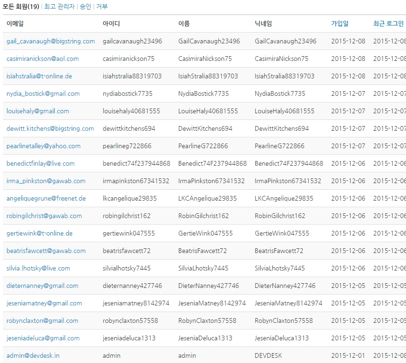Show 거부 members filter
Screen dimensions: 406x363
point(102,7)
